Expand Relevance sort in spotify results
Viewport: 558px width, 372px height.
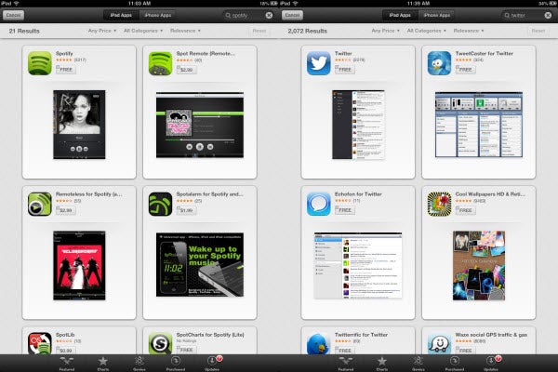[x=185, y=31]
